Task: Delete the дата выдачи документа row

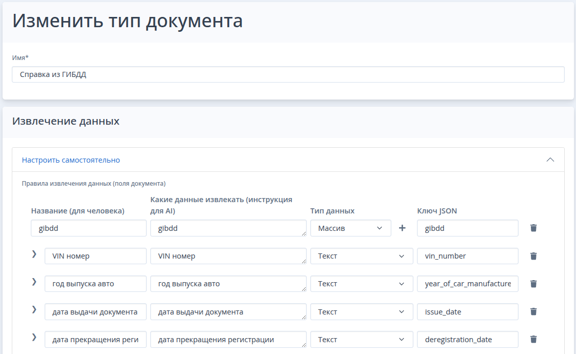Action: point(533,311)
